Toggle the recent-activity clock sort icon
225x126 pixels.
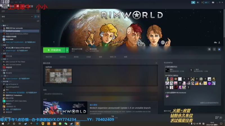point(35,17)
